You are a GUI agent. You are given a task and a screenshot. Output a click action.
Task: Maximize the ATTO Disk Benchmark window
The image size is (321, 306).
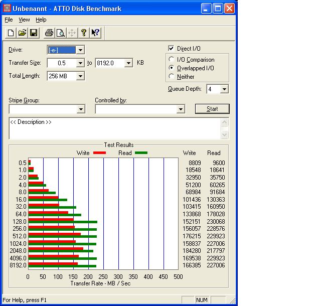(x=218, y=9)
